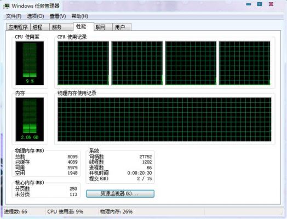The image size is (287, 219).
Task: Click the CPU 使用率 gauge meter
Action: pyautogui.click(x=30, y=63)
